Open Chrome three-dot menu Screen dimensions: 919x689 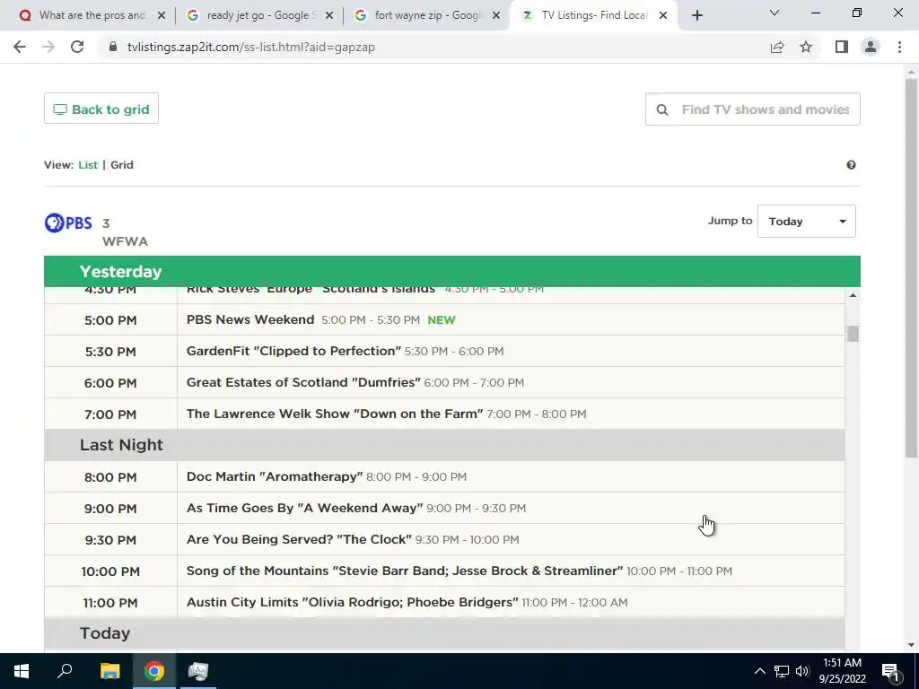point(899,47)
